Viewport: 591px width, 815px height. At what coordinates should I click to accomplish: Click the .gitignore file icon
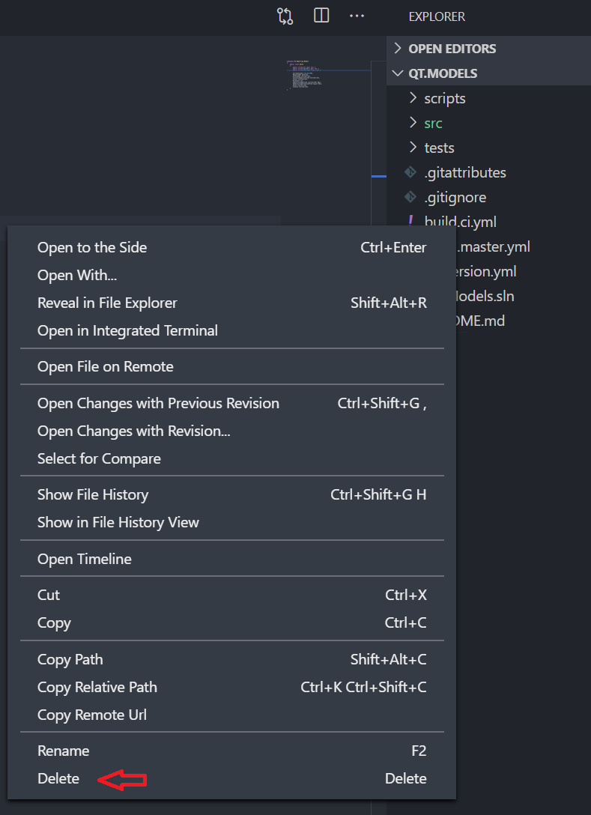(x=410, y=196)
